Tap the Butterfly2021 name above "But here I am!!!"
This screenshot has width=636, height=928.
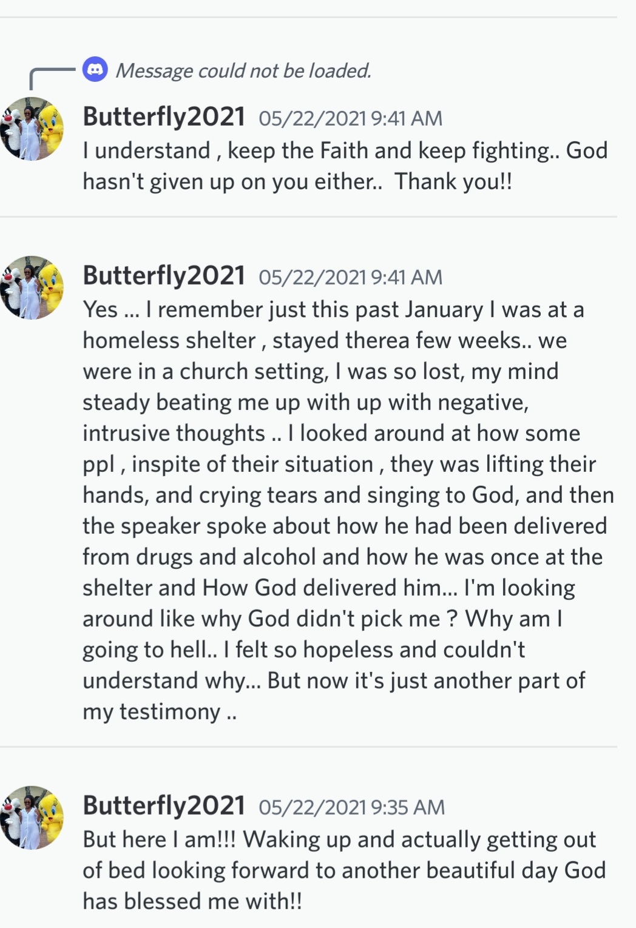[x=164, y=805]
